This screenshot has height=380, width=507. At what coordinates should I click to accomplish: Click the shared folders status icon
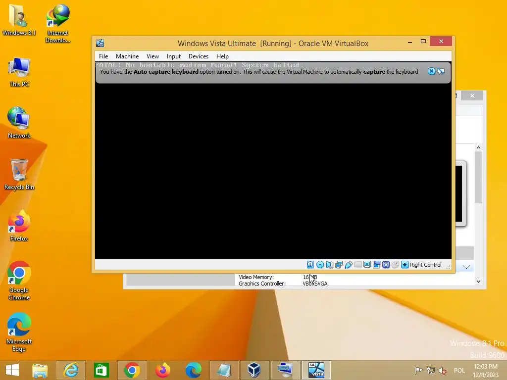(357, 265)
